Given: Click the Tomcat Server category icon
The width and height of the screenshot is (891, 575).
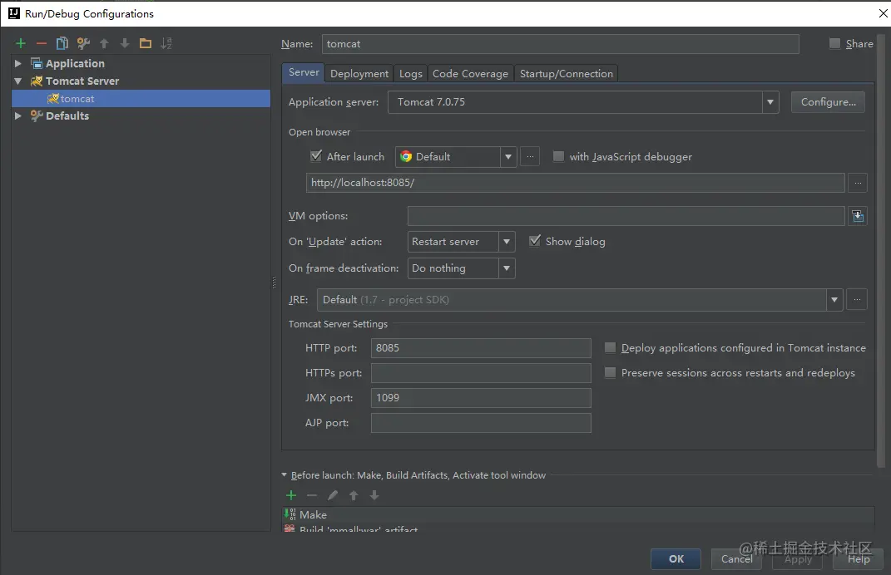Looking at the screenshot, I should click(x=37, y=81).
